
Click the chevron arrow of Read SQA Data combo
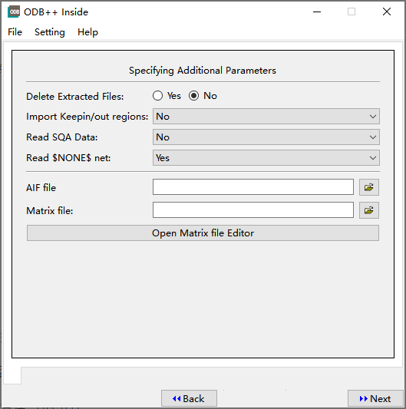pyautogui.click(x=373, y=137)
